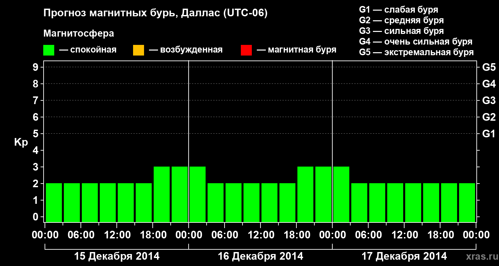499x266 pixels.
Task: Click the 09:00–12:00 bar on 16 Декабря
Action: tap(251, 202)
